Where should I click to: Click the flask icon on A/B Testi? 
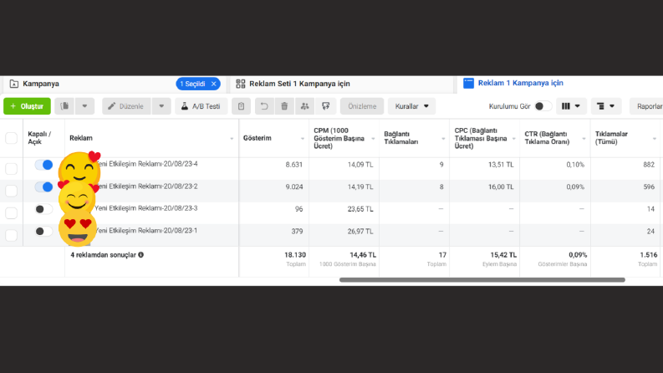click(185, 106)
